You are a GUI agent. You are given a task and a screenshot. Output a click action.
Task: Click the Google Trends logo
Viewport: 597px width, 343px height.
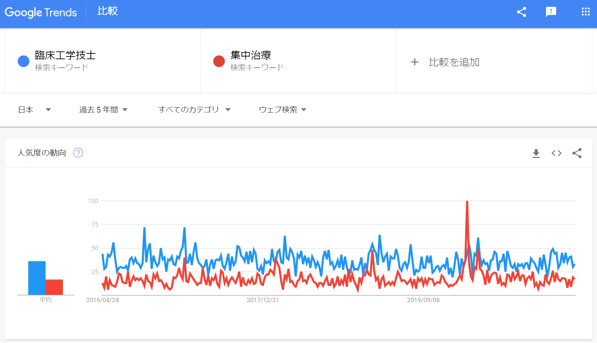(41, 13)
